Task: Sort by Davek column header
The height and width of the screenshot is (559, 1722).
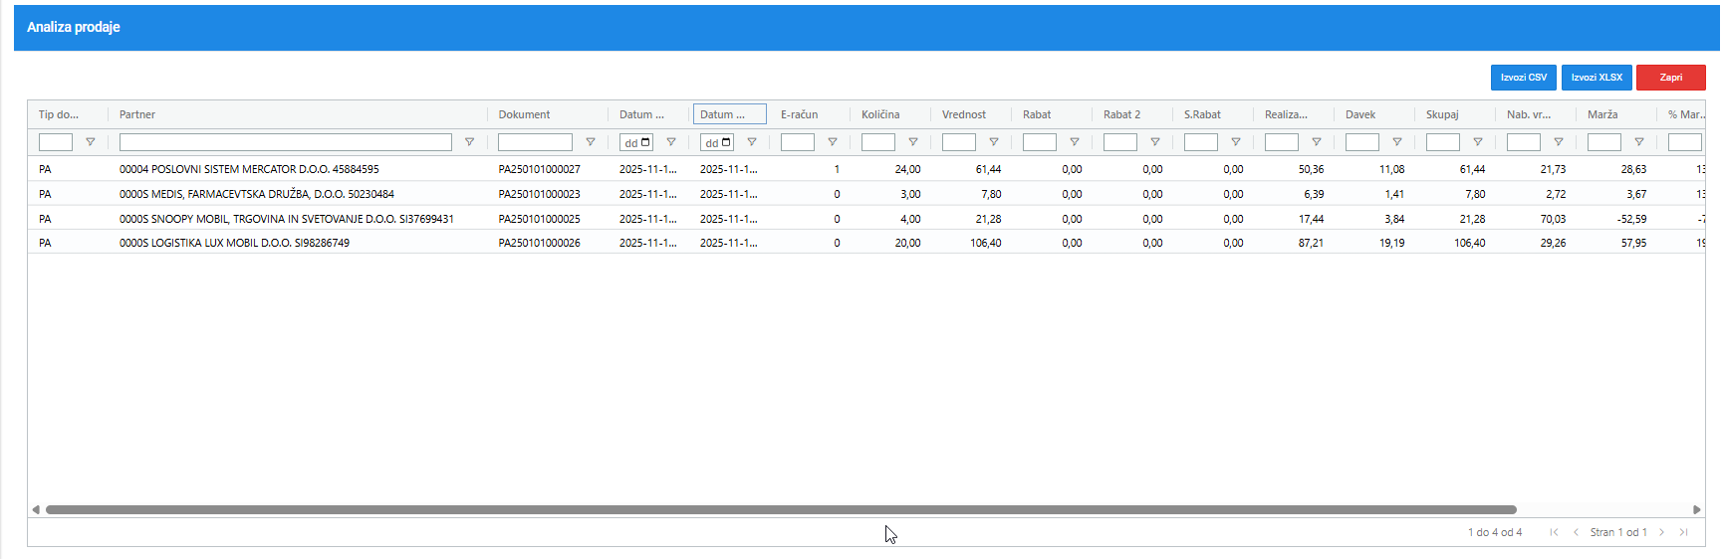Action: pyautogui.click(x=1360, y=114)
